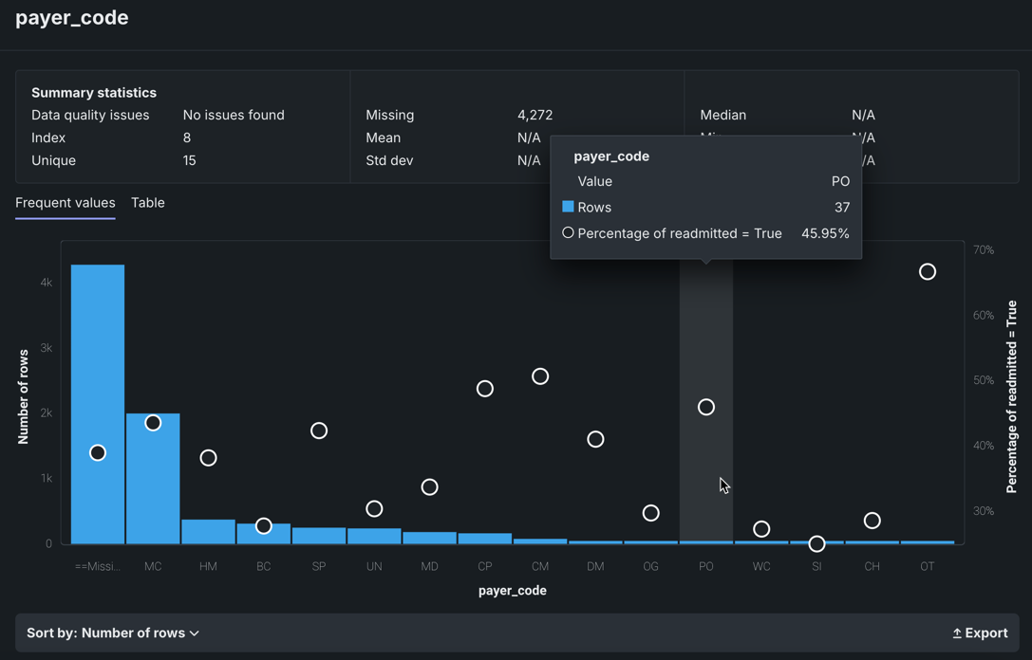Open the Sort by Number of rows dropdown
1032x660 pixels.
coord(112,633)
